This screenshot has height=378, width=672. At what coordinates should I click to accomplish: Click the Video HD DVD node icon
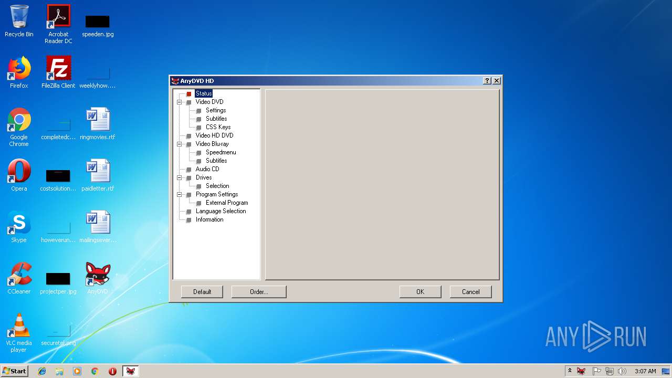click(189, 136)
